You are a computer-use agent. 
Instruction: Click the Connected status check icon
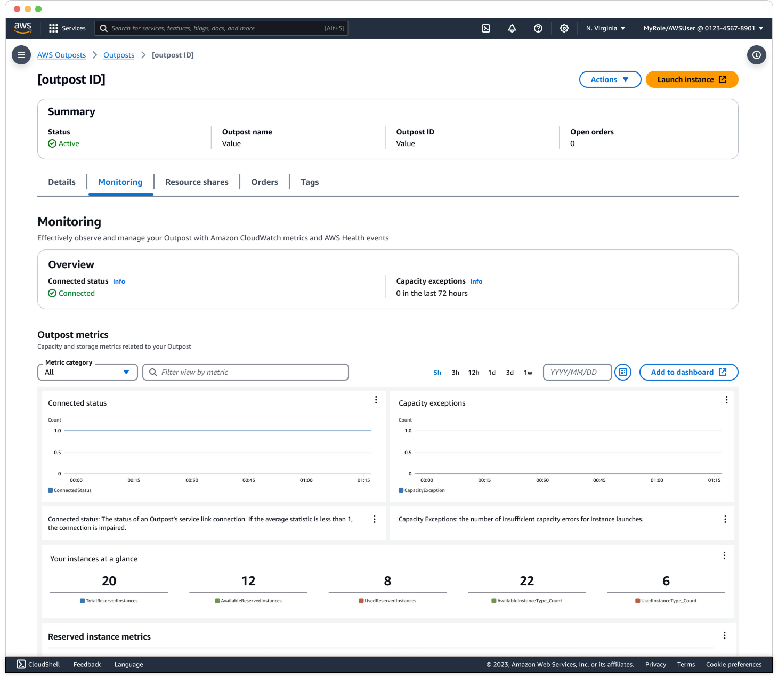point(52,293)
